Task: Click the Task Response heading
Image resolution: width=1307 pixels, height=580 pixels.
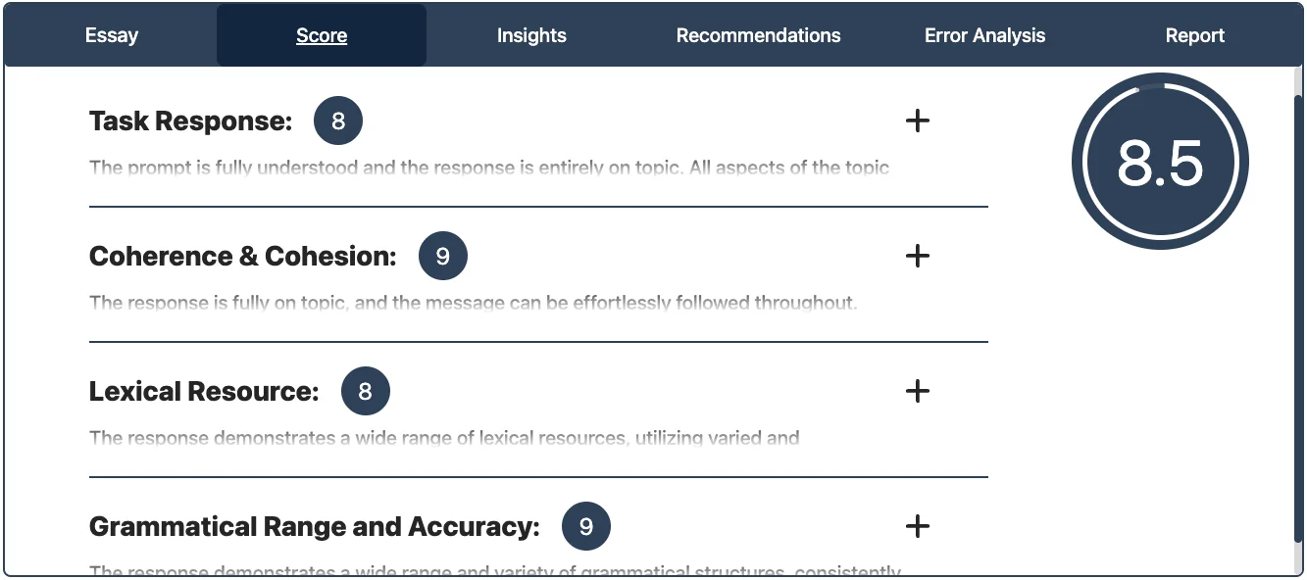Action: [191, 121]
